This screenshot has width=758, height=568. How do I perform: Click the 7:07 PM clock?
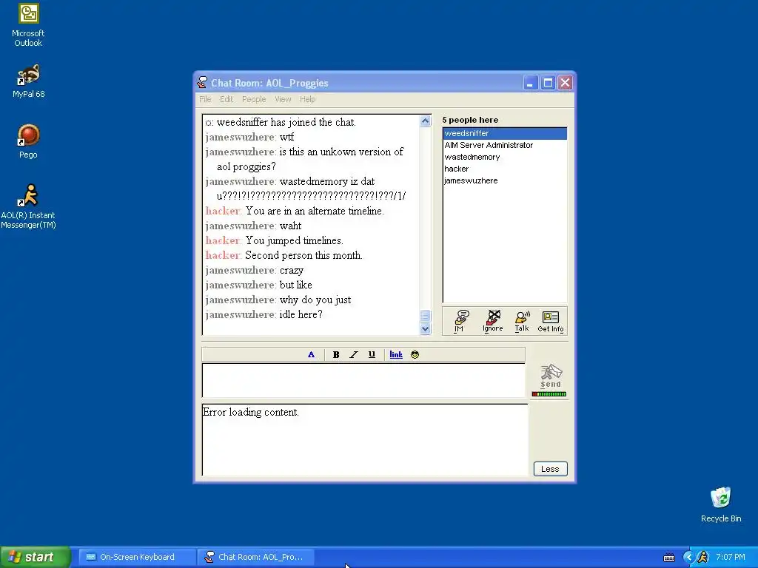coord(731,557)
